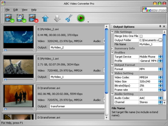
Task: Click the Output Folder path field
Action: click(149, 40)
